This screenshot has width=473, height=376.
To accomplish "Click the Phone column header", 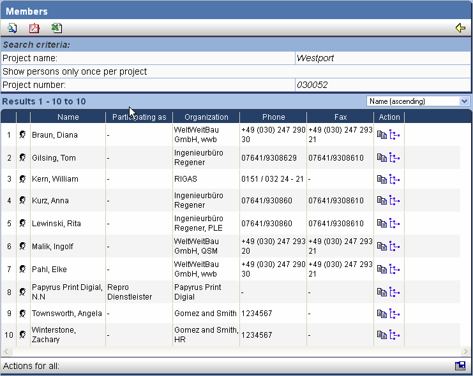I will click(273, 117).
